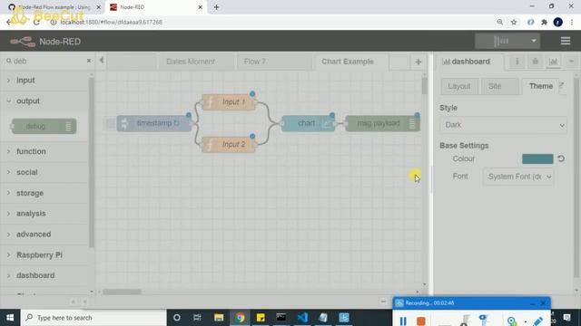This screenshot has width=581, height=326.
Task: Open the info sidebar tab icon
Action: [517, 62]
